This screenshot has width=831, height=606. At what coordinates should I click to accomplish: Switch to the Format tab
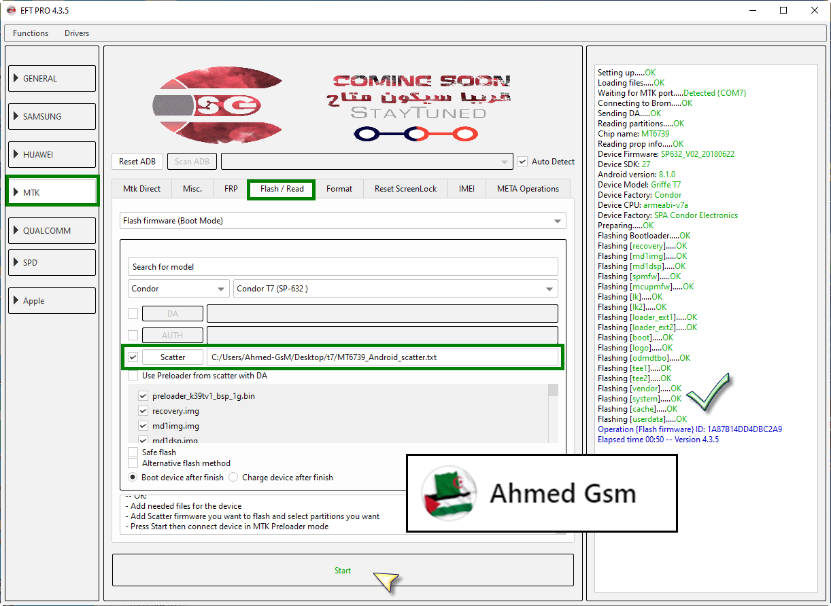pyautogui.click(x=339, y=189)
